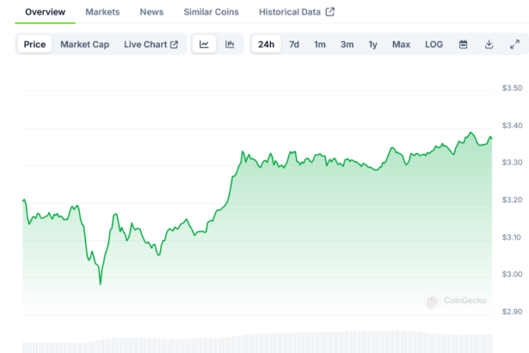Viewport: 529px width, 353px height.
Task: Open the Markets tab
Action: click(x=102, y=12)
